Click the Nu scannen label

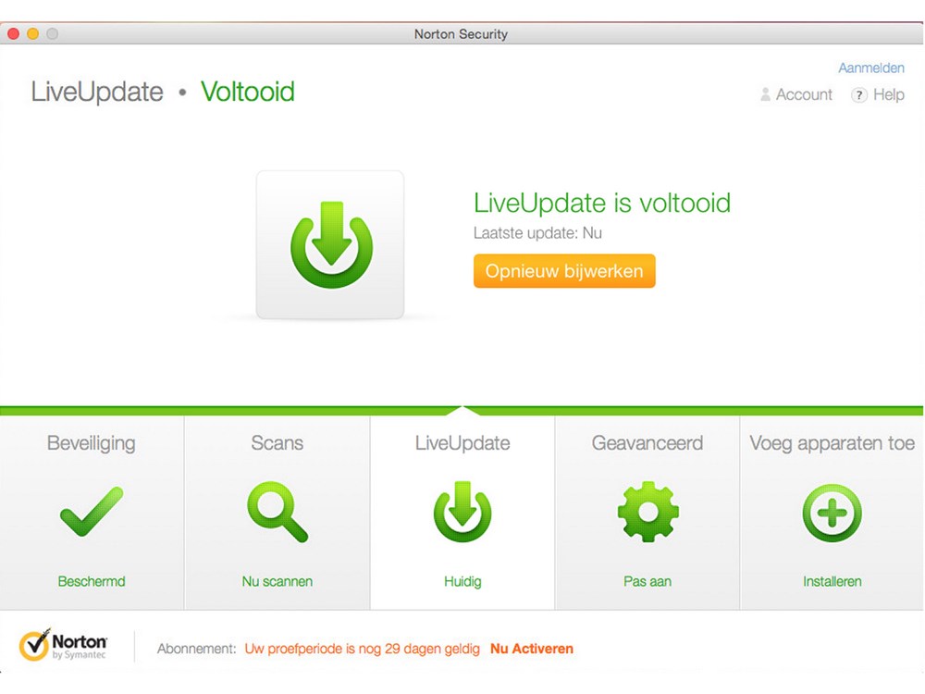point(277,581)
